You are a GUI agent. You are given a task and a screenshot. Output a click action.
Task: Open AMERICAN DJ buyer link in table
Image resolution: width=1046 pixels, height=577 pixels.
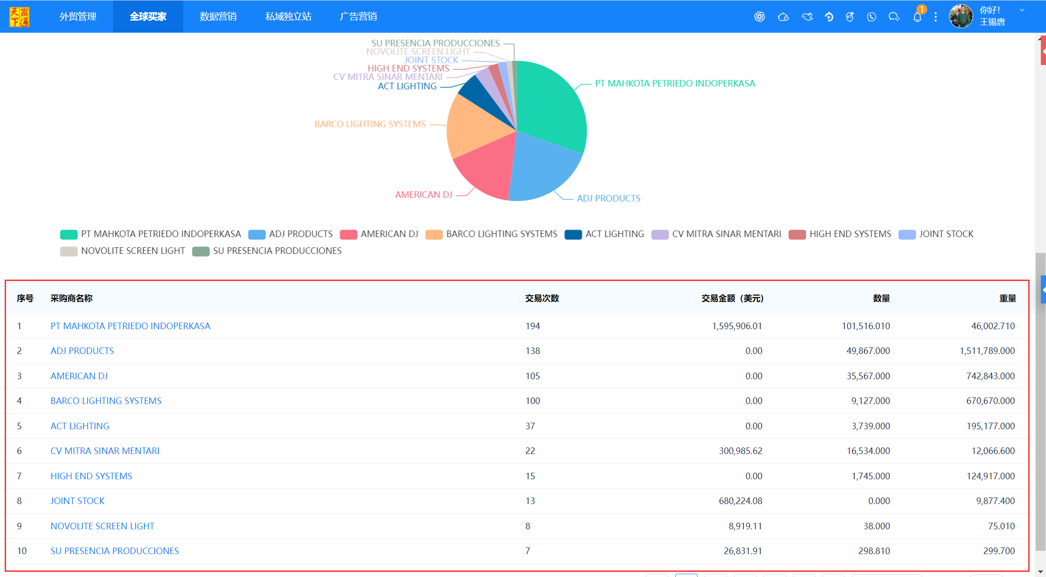79,376
